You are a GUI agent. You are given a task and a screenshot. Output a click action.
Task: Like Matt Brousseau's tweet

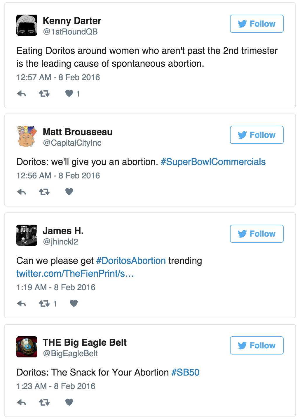point(69,192)
